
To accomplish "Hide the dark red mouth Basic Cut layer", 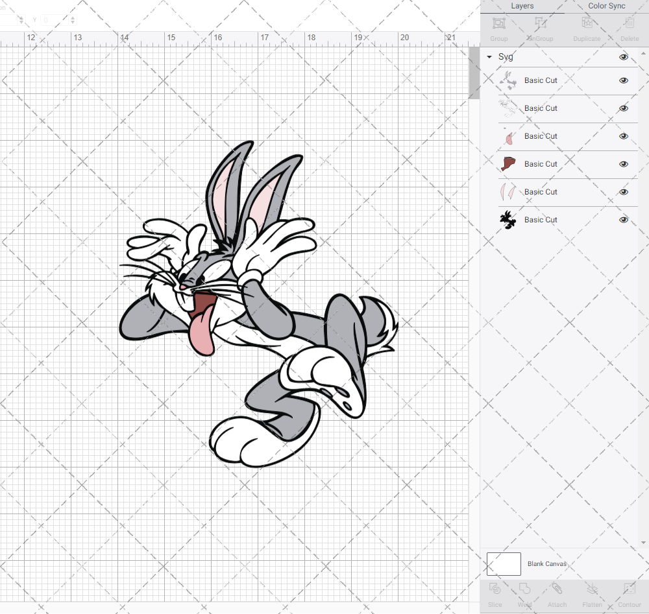I will 623,164.
